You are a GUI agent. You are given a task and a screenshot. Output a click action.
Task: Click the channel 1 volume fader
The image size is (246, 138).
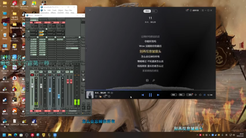[32, 86]
